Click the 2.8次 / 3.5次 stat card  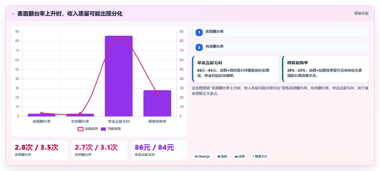tap(39, 150)
